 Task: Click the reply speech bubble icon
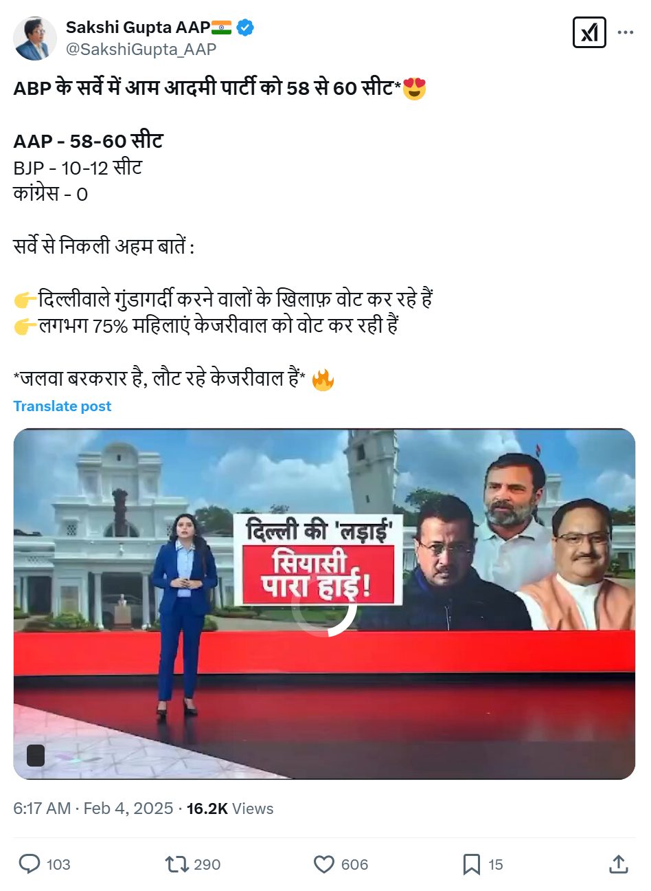(x=29, y=864)
